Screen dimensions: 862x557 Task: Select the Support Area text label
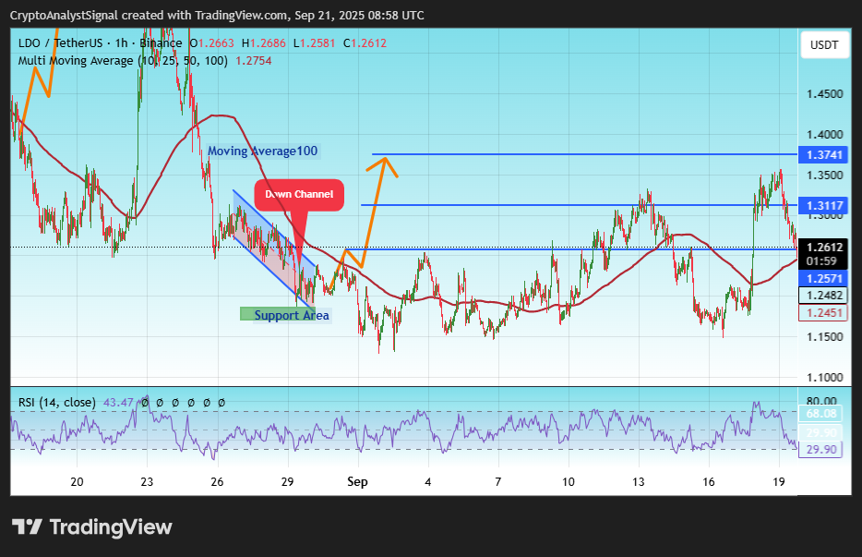292,315
